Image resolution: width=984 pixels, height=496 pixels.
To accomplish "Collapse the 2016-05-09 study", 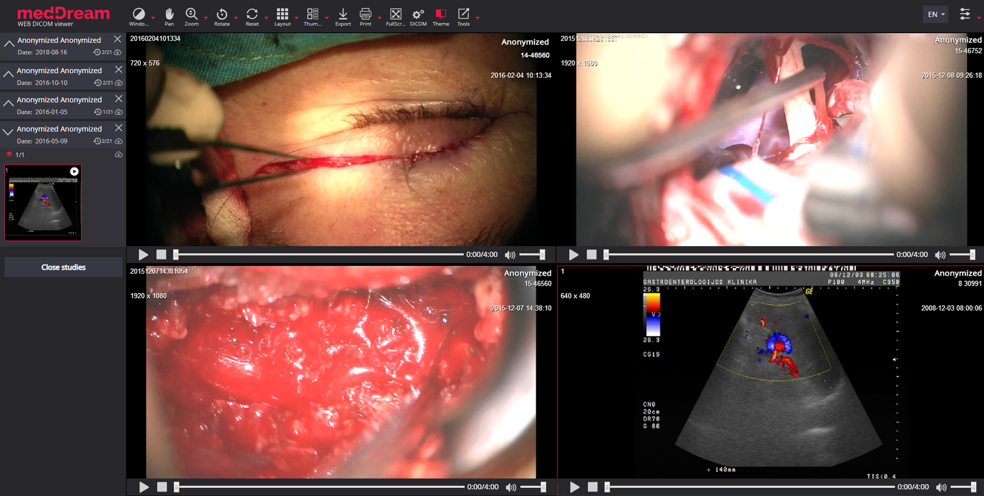I will (8, 133).
